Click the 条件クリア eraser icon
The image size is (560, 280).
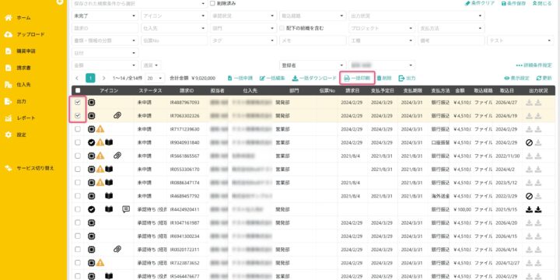tap(467, 3)
